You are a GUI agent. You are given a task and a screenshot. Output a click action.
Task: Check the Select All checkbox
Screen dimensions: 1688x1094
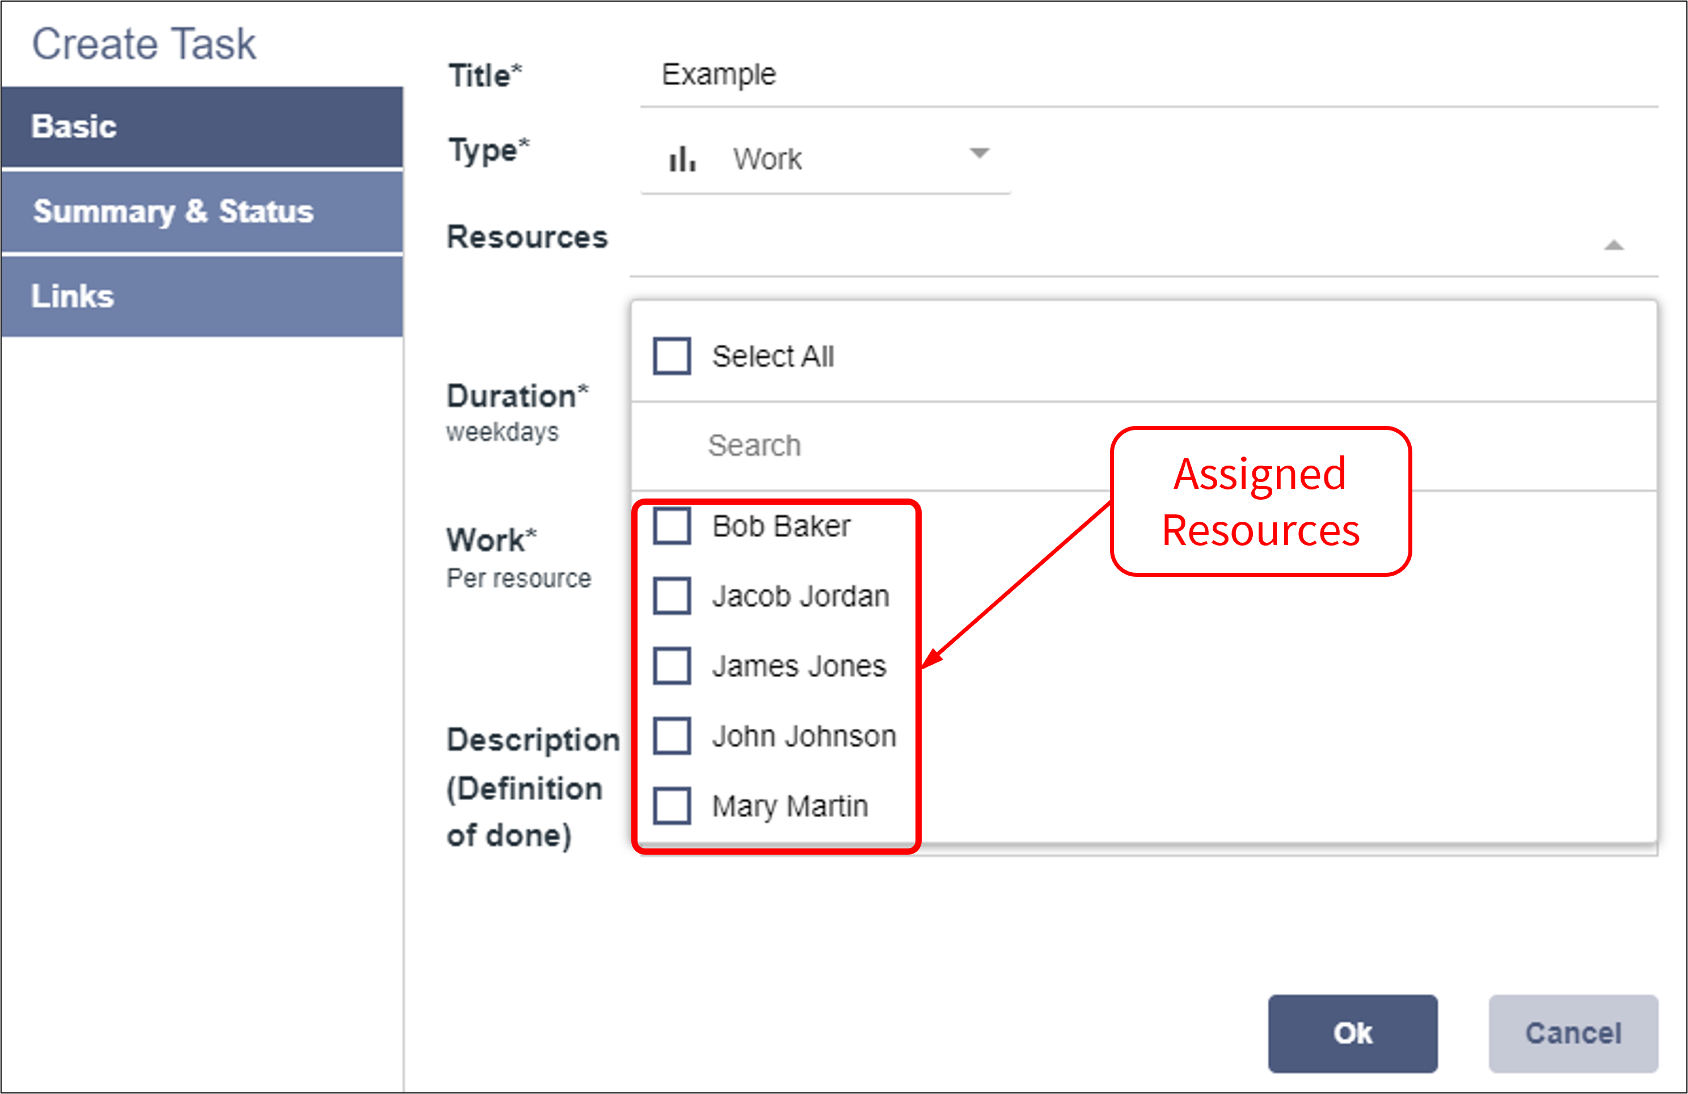tap(672, 356)
